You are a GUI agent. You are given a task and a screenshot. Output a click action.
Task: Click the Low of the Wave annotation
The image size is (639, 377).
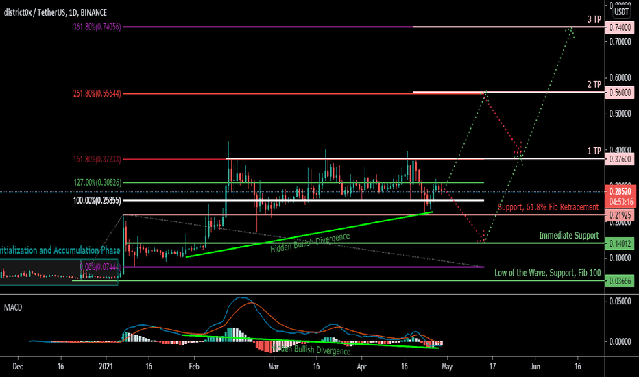(x=547, y=273)
